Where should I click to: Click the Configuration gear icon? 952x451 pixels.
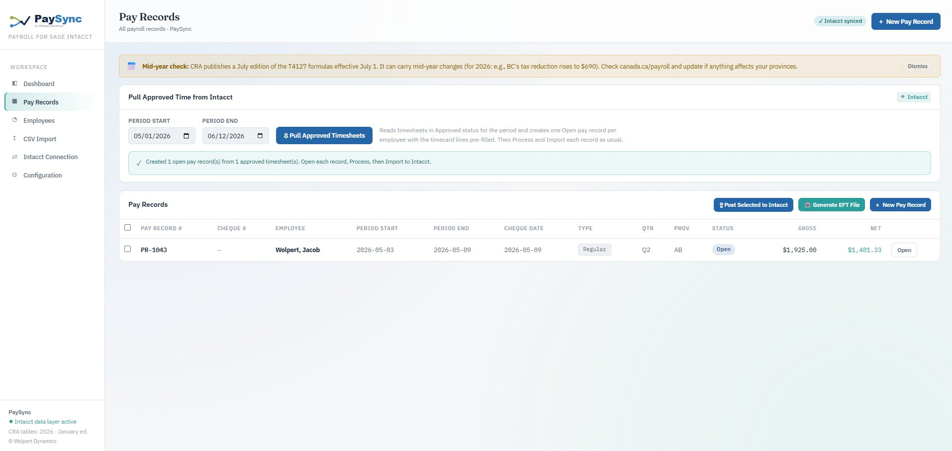[x=14, y=175]
